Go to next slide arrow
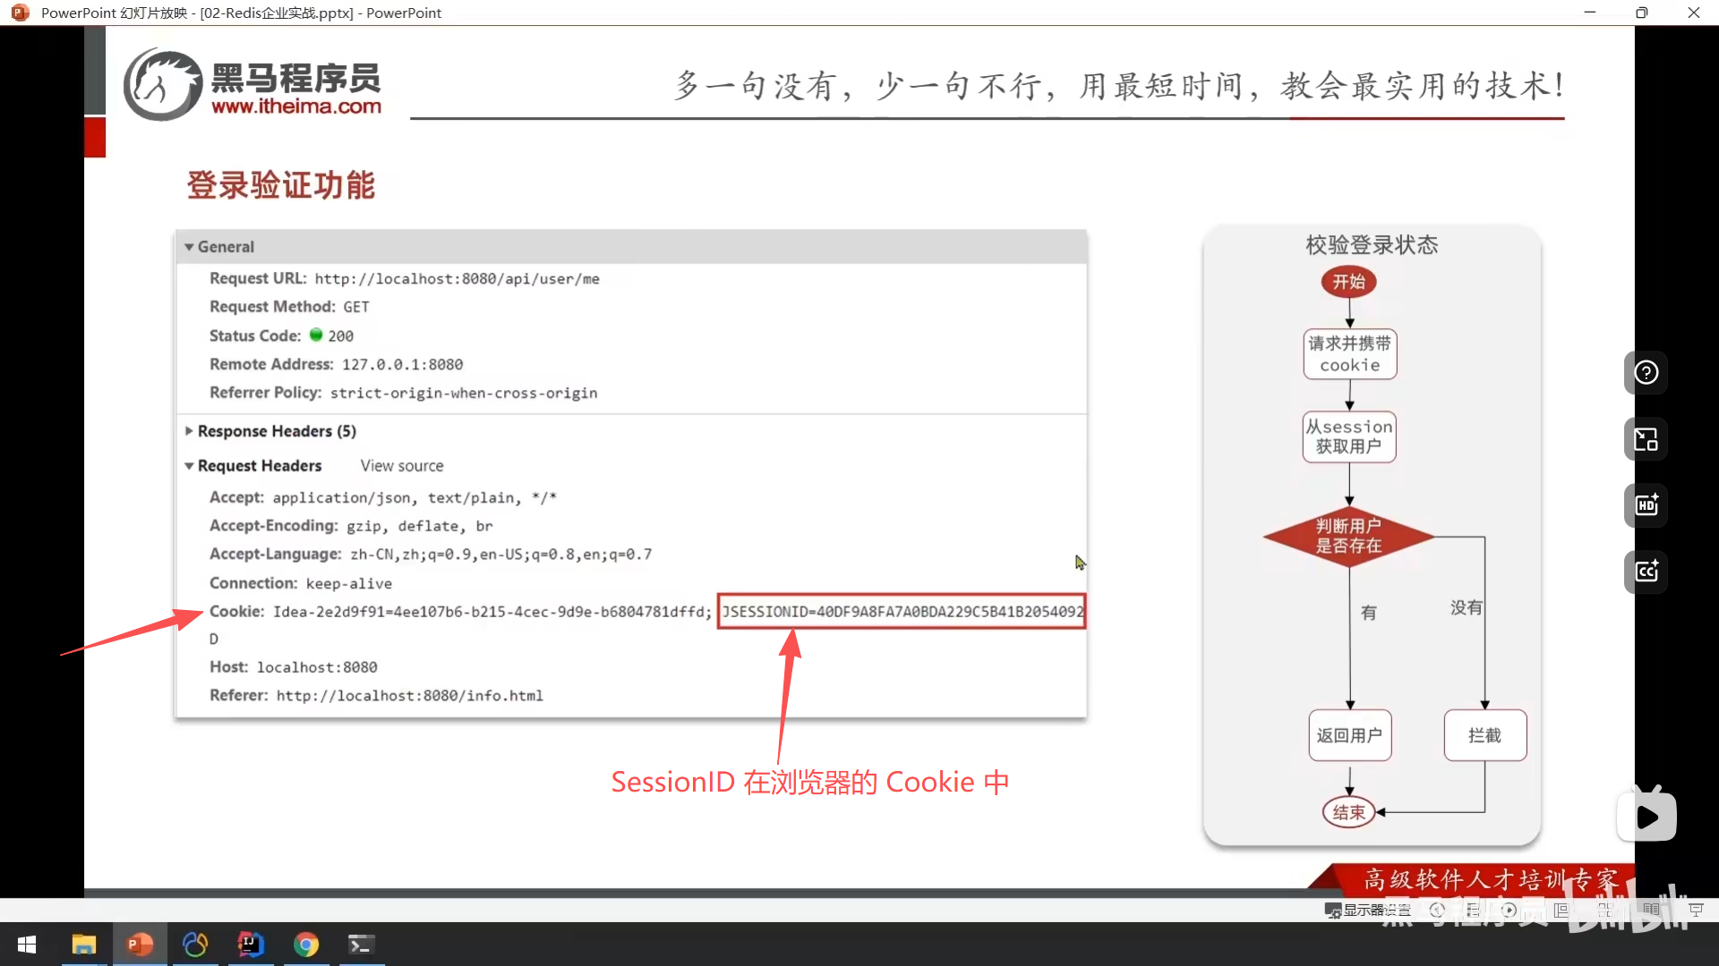Image resolution: width=1719 pixels, height=966 pixels. pos(1509,911)
